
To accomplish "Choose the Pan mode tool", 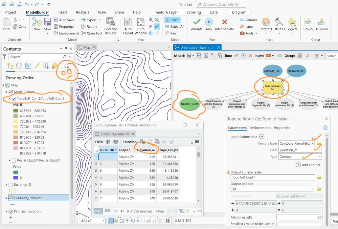I will tap(171, 33).
